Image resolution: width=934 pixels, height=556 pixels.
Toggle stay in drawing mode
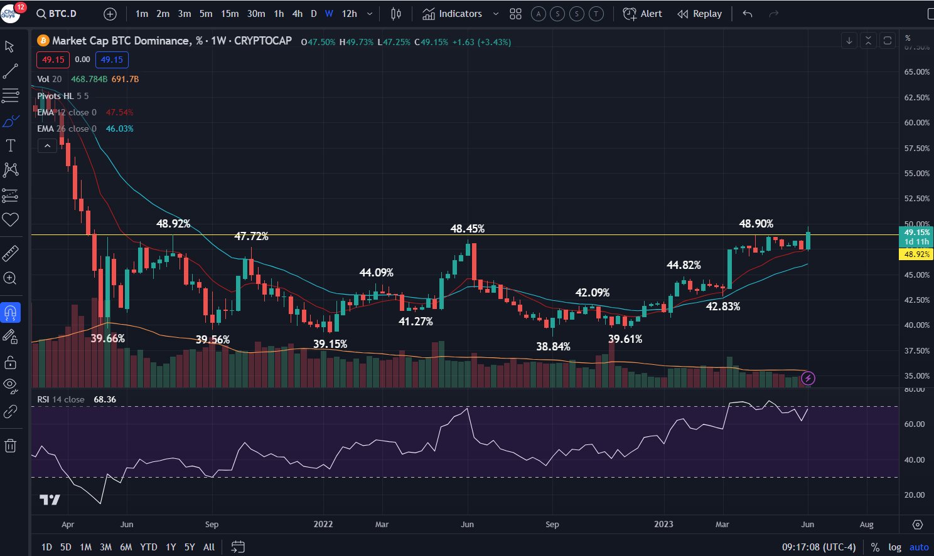click(x=10, y=337)
